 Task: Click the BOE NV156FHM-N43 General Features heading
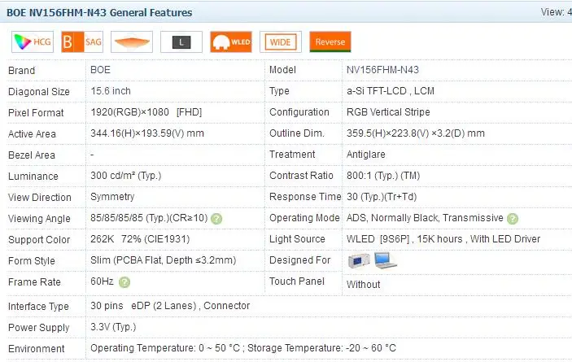point(99,12)
